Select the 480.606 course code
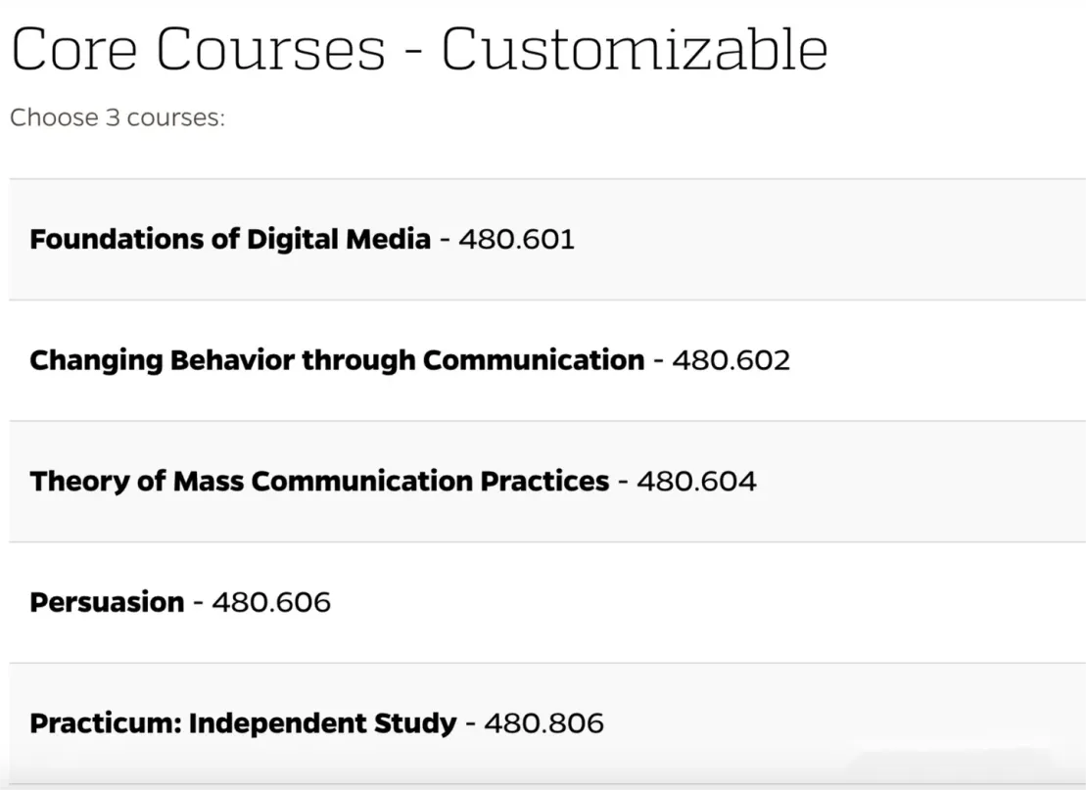This screenshot has width=1086, height=790. point(271,602)
